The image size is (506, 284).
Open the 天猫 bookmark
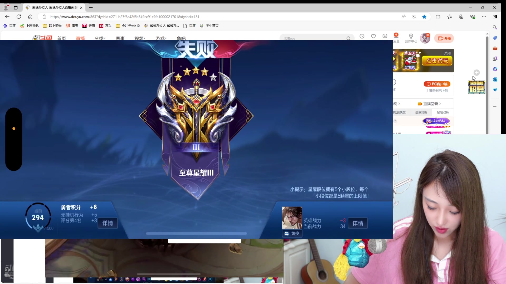(89, 26)
